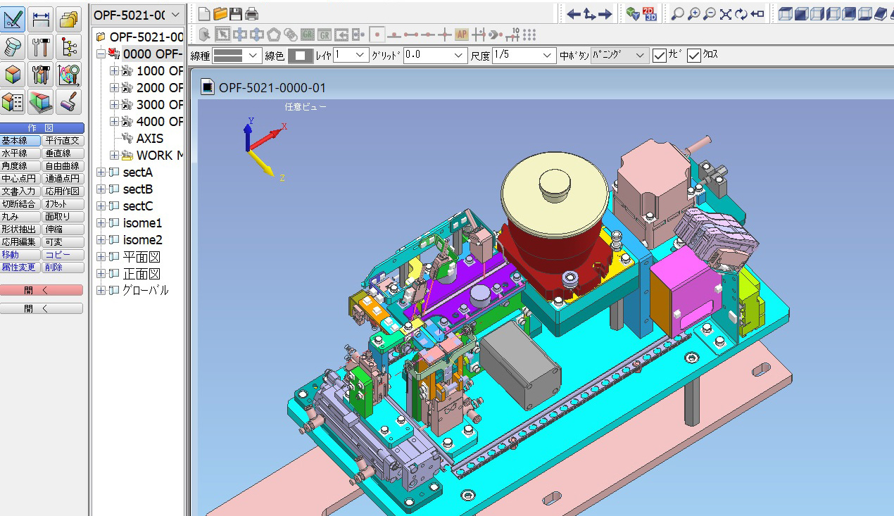Click the fit-to-view cross arrows icon

[725, 13]
